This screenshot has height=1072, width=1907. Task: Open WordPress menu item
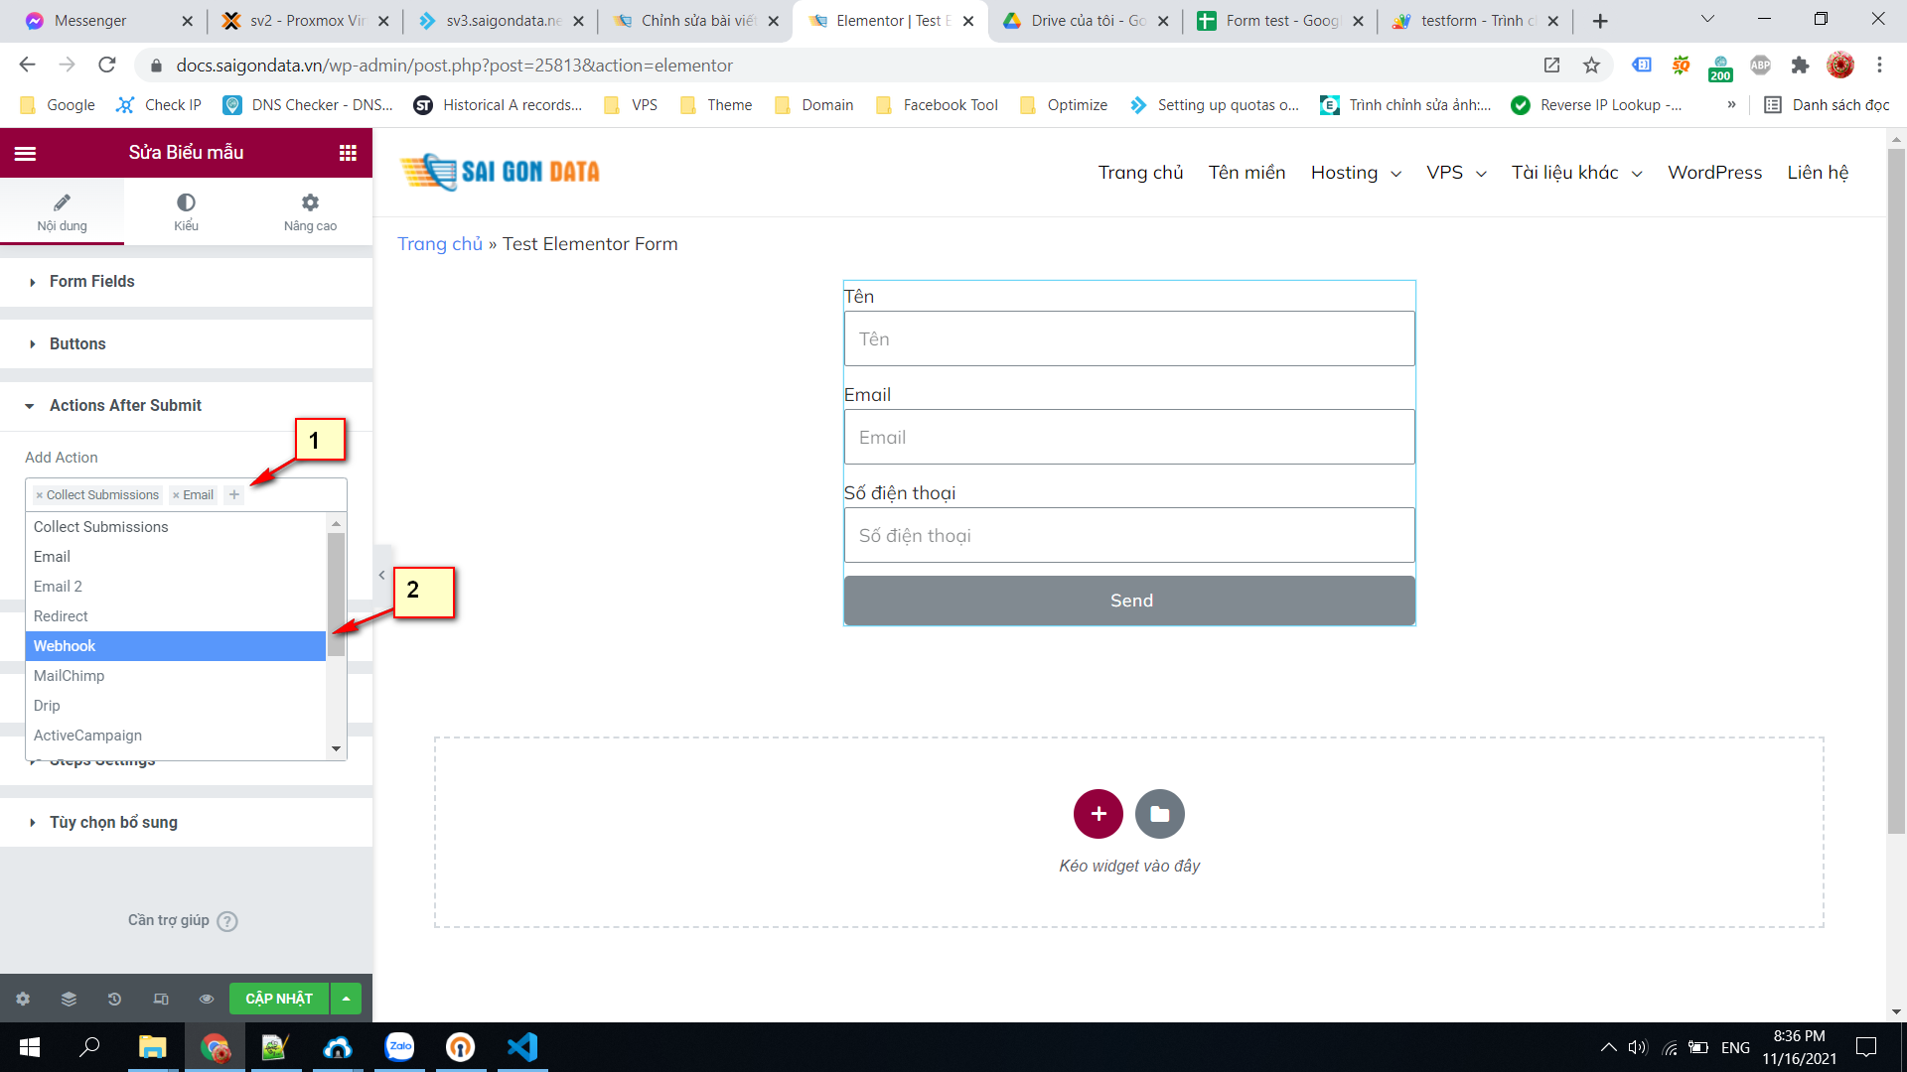tap(1714, 173)
